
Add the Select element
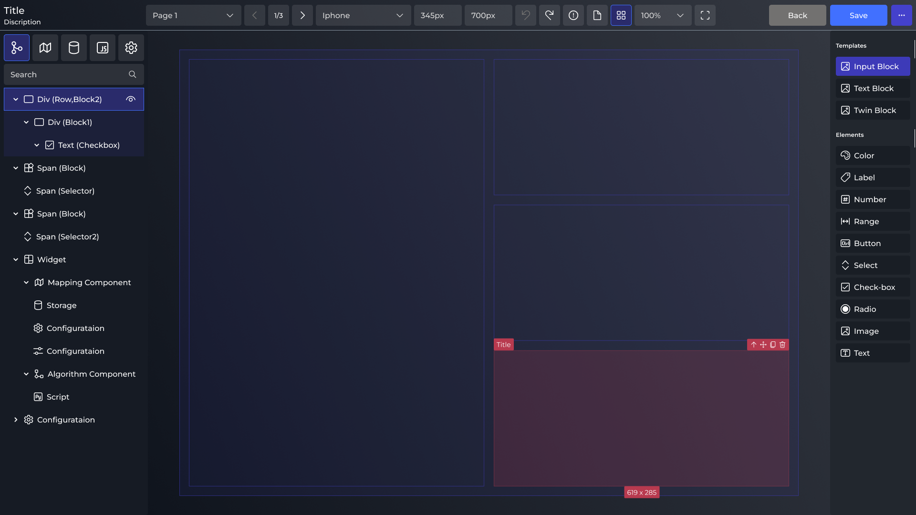click(873, 265)
